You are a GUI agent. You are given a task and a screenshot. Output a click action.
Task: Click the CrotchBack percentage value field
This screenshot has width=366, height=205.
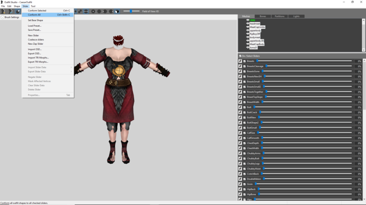[358, 174]
